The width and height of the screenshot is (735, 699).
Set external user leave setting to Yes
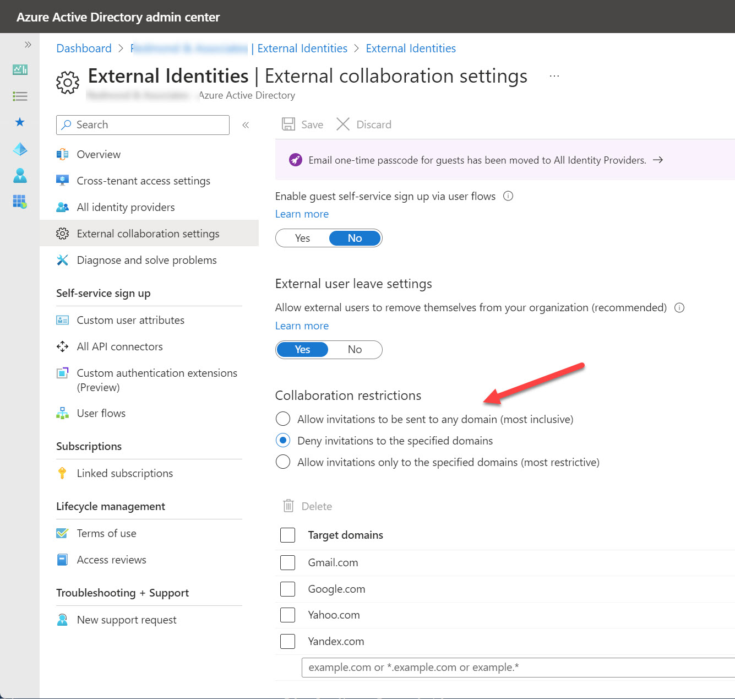[x=302, y=350]
